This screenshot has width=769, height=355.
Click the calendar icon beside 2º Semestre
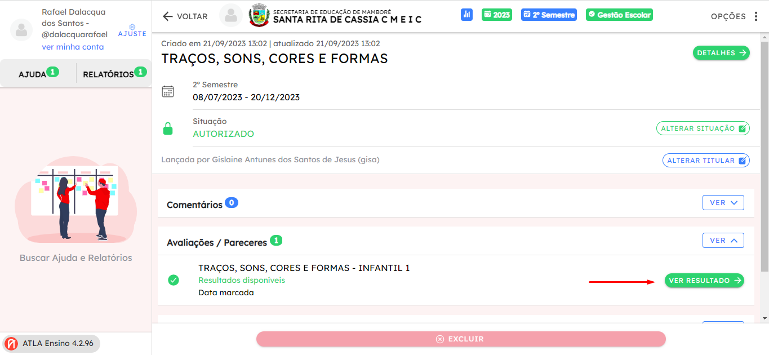[168, 91]
